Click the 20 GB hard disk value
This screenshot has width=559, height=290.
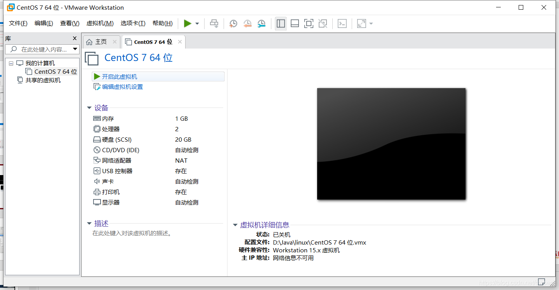[x=183, y=140]
